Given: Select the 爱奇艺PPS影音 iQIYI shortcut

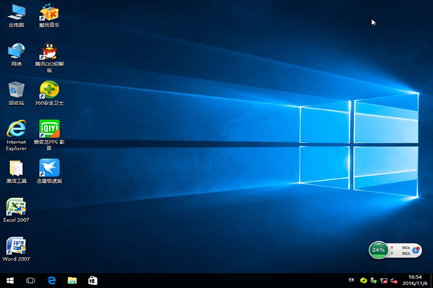Looking at the screenshot, I should coord(49,135).
